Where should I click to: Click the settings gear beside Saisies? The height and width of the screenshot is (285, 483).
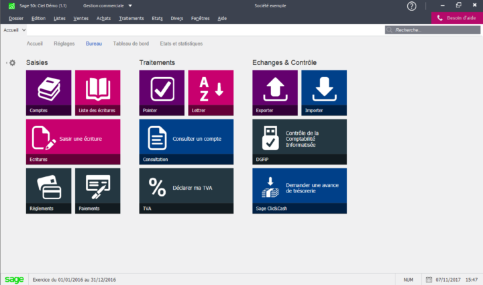coord(12,63)
